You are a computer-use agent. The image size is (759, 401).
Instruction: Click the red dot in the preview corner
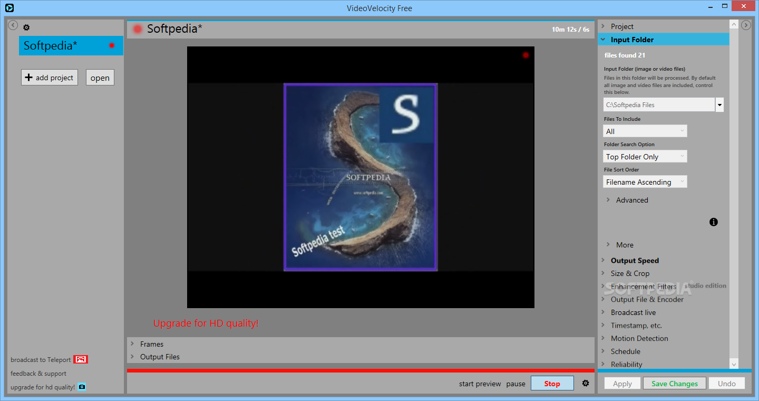point(526,55)
